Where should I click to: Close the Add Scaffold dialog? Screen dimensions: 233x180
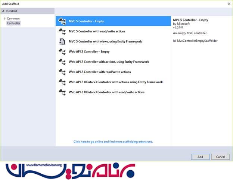[229, 4]
